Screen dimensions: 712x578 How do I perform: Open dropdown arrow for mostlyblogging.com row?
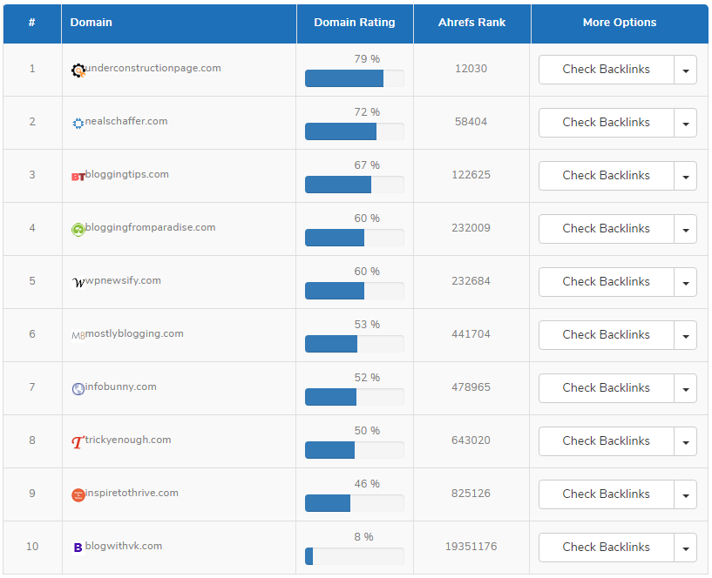(686, 335)
